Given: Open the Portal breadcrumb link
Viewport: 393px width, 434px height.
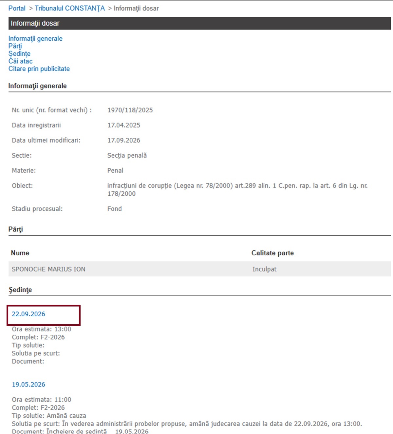Looking at the screenshot, I should (17, 8).
